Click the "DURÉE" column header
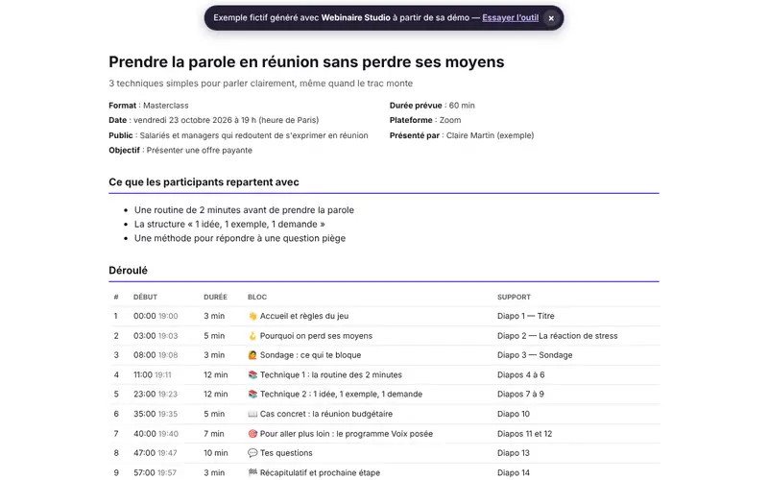 [215, 297]
